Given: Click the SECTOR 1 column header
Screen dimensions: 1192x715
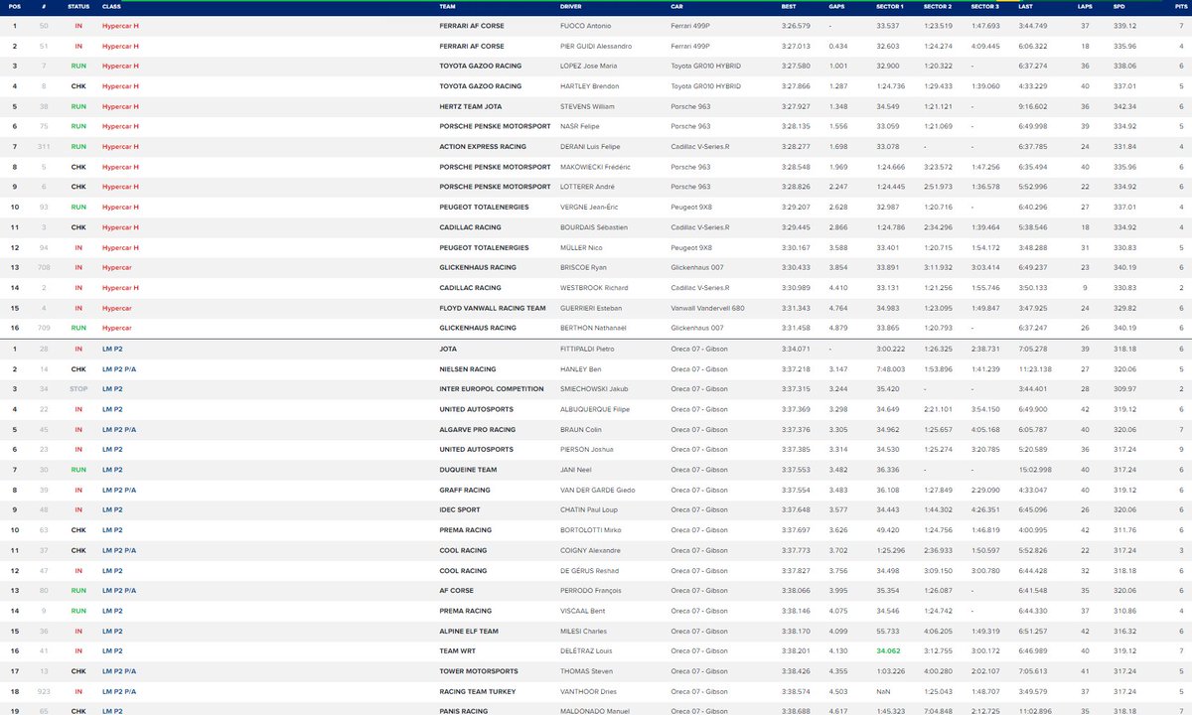Looking at the screenshot, I should 889,6.
